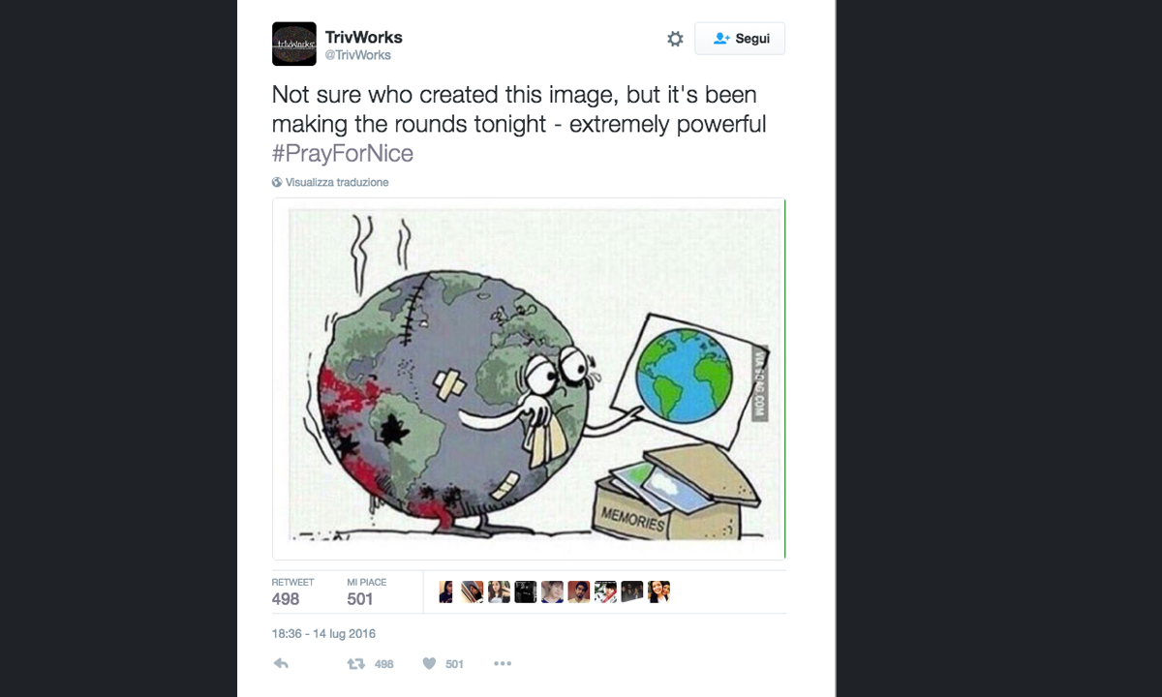
Task: Open the Earth cartoon image
Action: pyautogui.click(x=529, y=379)
